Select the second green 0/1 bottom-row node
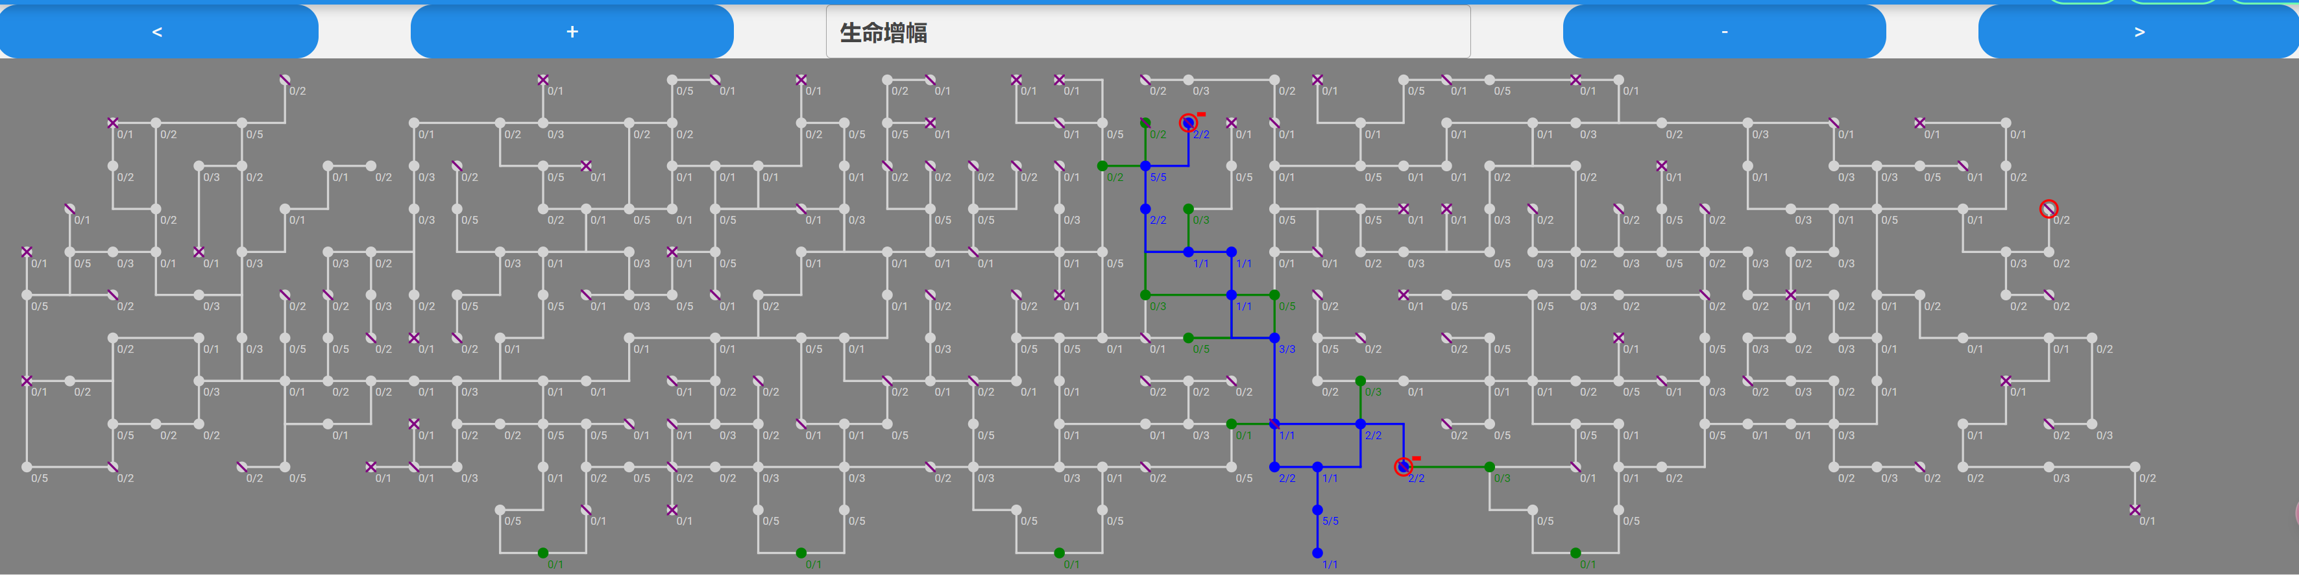Image resolution: width=2299 pixels, height=576 pixels. 801,553
